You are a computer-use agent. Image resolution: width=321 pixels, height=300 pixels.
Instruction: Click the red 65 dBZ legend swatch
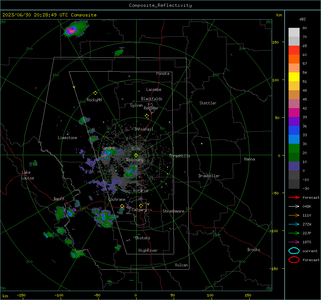coord(294,50)
